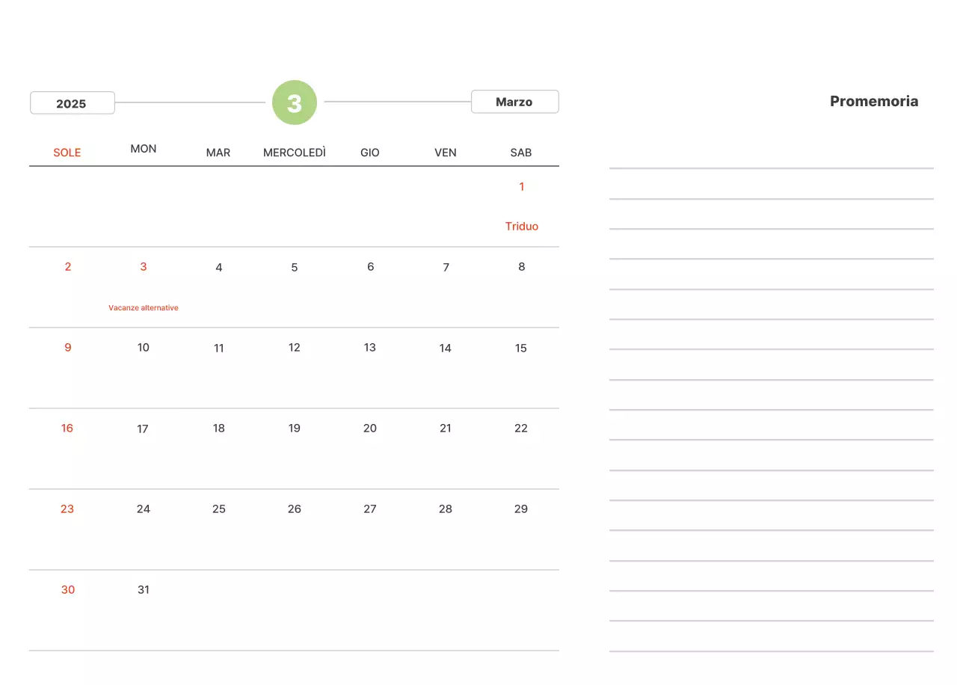957x685 pixels.
Task: Open the Vacanze alternative event label
Action: pos(144,308)
